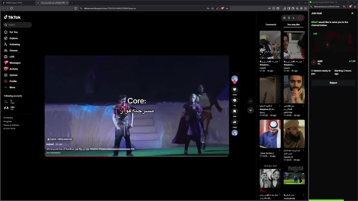Open the masafa_01 suggested video thumbnail

pyautogui.click(x=294, y=134)
